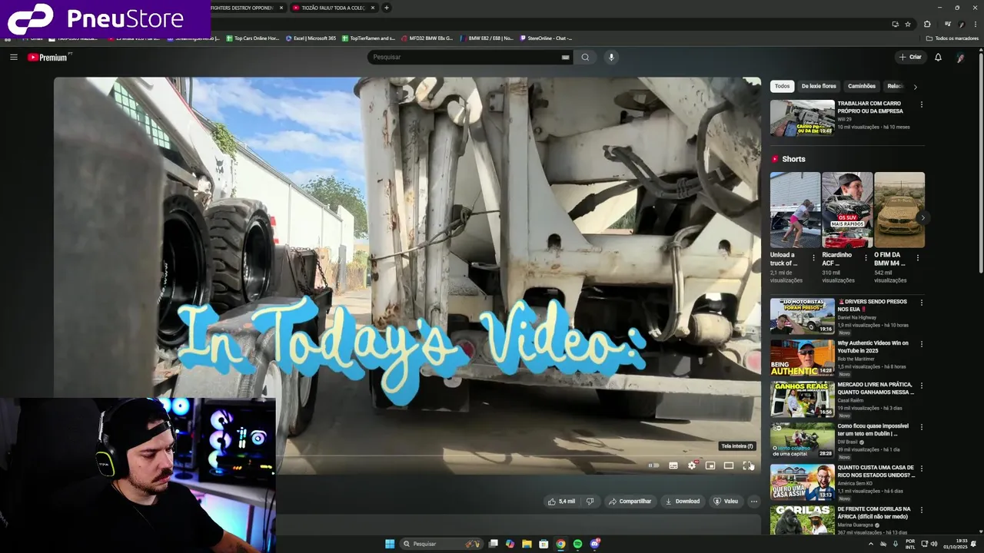Click the Download button
This screenshot has width=984, height=553.
click(683, 502)
